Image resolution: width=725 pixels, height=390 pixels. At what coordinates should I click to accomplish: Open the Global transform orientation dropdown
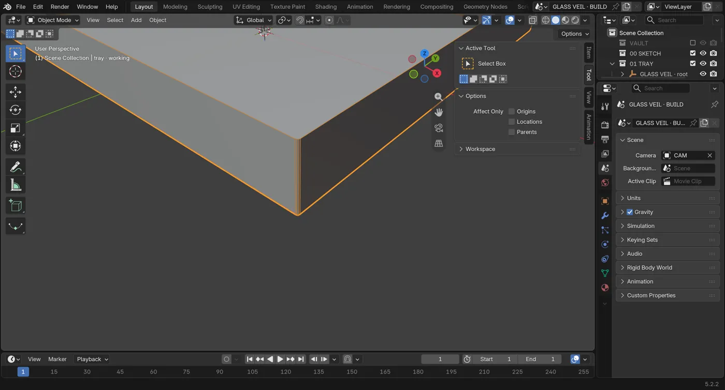253,20
